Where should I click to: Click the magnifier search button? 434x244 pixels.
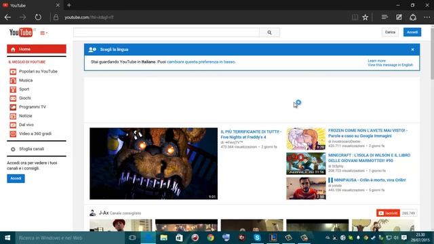pyautogui.click(x=270, y=33)
